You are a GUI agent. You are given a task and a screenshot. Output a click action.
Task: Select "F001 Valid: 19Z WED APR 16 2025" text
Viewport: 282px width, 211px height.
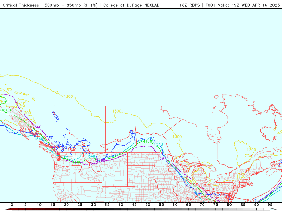pyautogui.click(x=243, y=5)
